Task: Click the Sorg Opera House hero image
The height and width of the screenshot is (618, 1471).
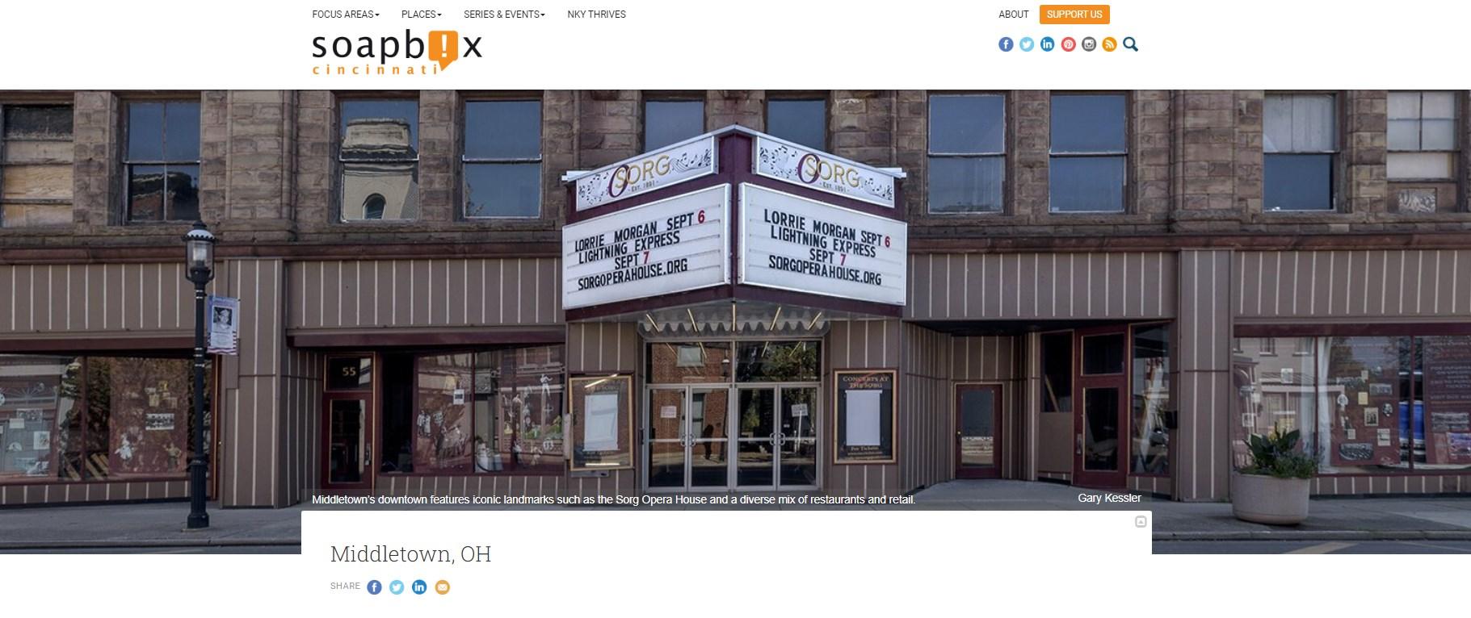Action: point(735,299)
